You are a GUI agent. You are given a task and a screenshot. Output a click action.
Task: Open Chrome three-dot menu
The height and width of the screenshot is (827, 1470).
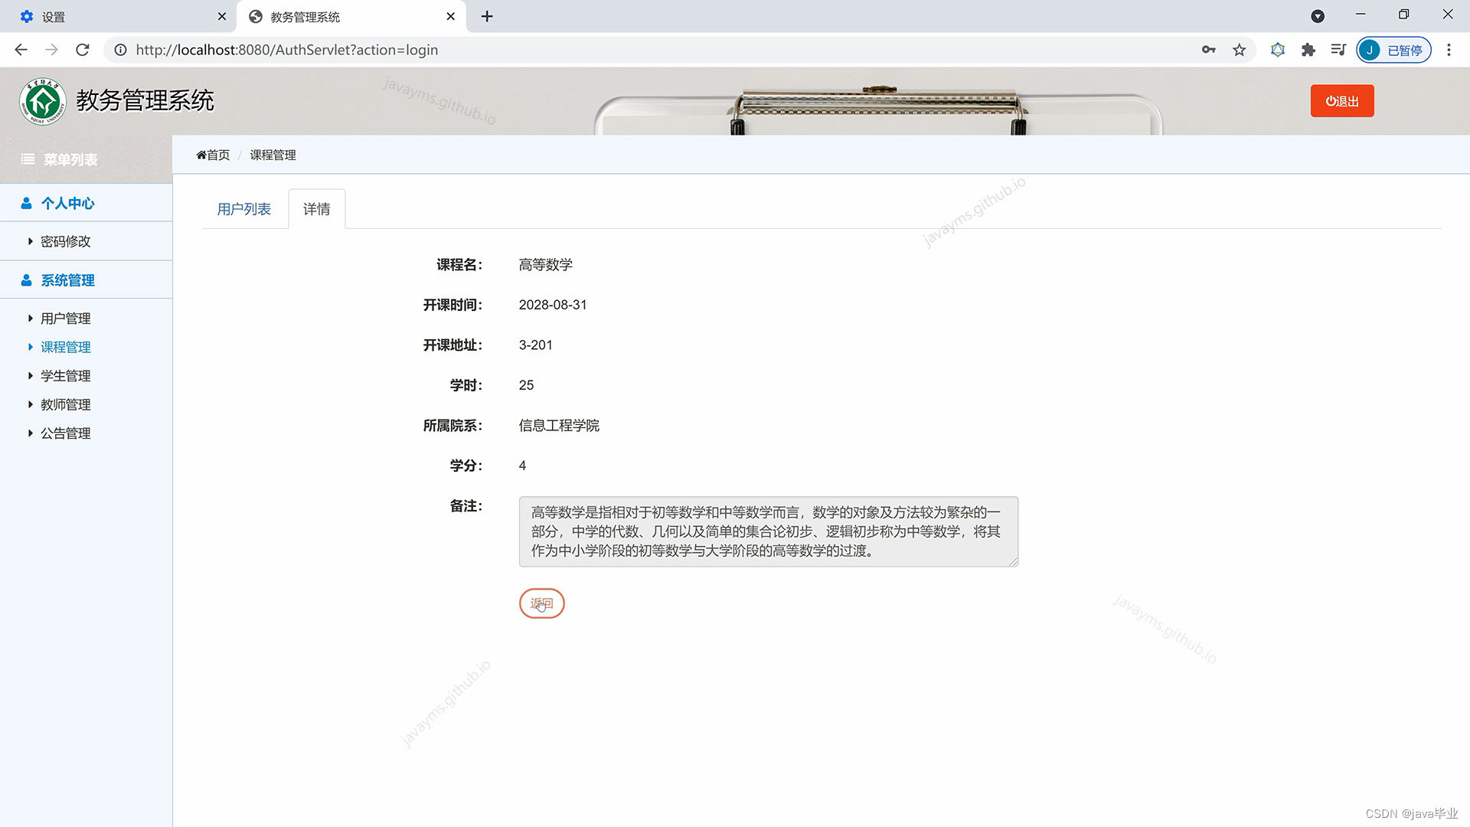[1449, 50]
